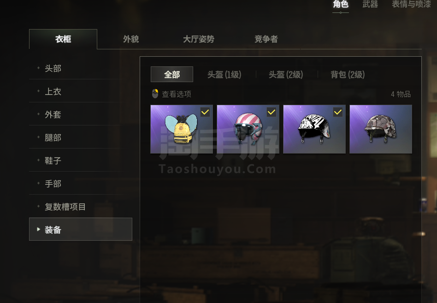Filter items by 背包 (2级)
The image size is (437, 303).
(x=348, y=74)
